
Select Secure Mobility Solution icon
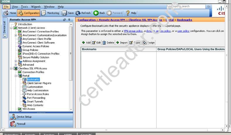click(20, 57)
